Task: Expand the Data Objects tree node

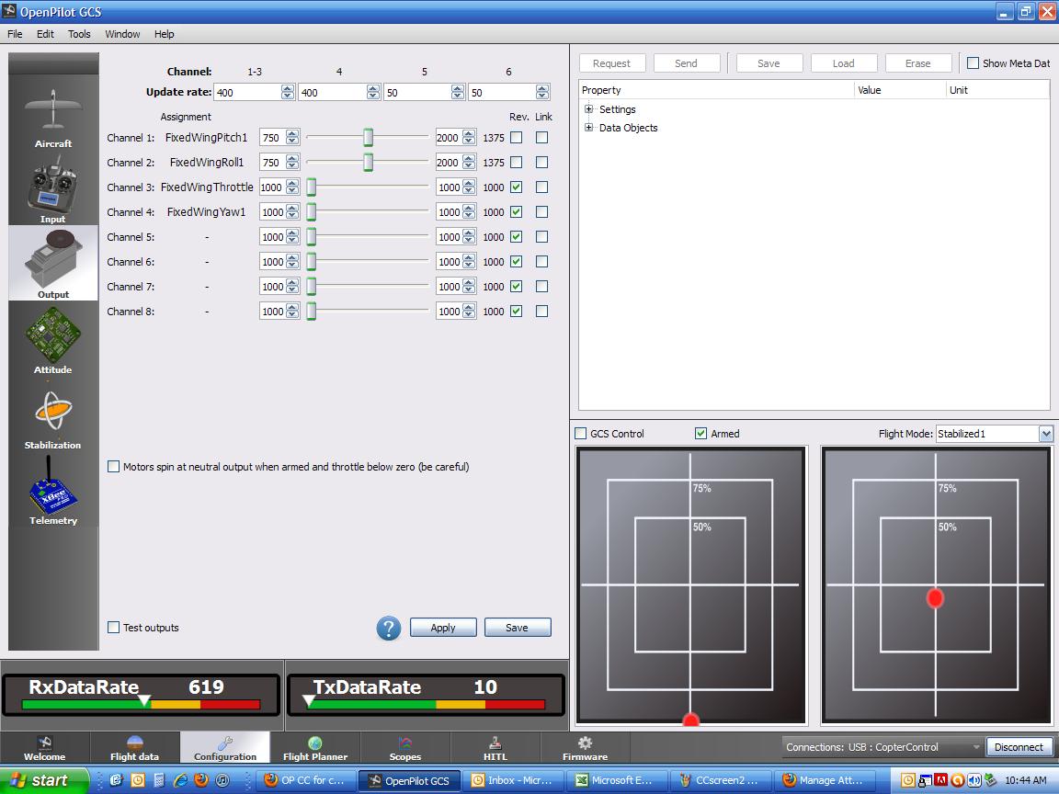Action: click(589, 128)
